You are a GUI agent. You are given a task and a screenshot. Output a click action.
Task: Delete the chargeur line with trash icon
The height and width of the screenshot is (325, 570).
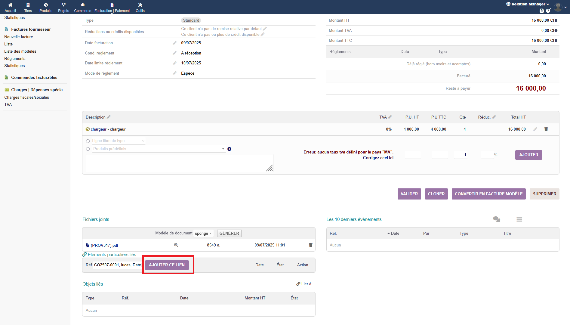[x=546, y=129]
